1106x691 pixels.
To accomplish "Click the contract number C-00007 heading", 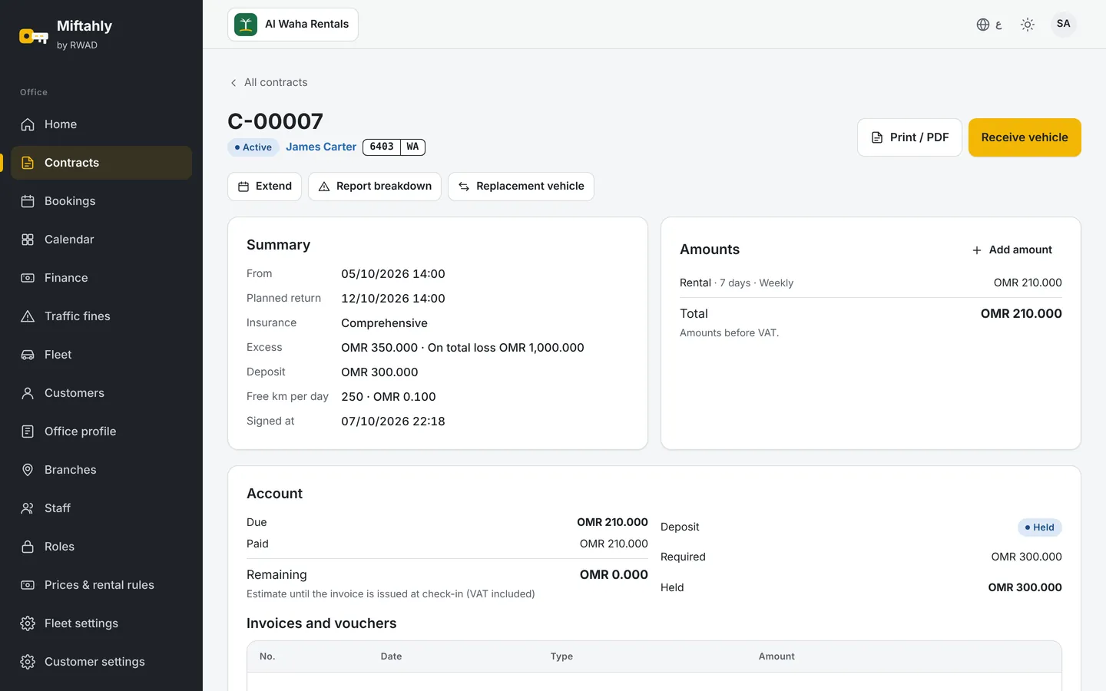I will point(276,121).
